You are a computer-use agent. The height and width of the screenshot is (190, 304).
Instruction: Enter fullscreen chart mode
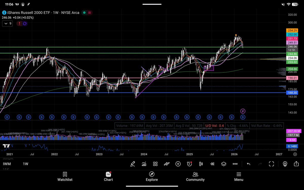271,164
